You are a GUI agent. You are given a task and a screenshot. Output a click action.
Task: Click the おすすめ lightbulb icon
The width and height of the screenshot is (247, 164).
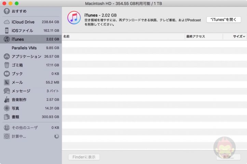pyautogui.click(x=6, y=11)
